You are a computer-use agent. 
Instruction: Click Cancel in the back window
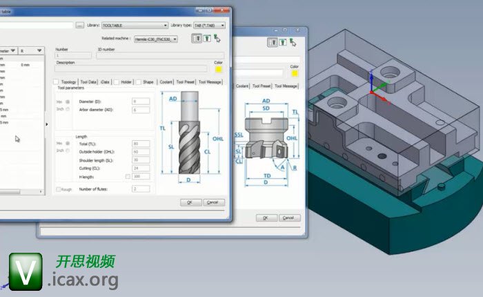(290, 218)
